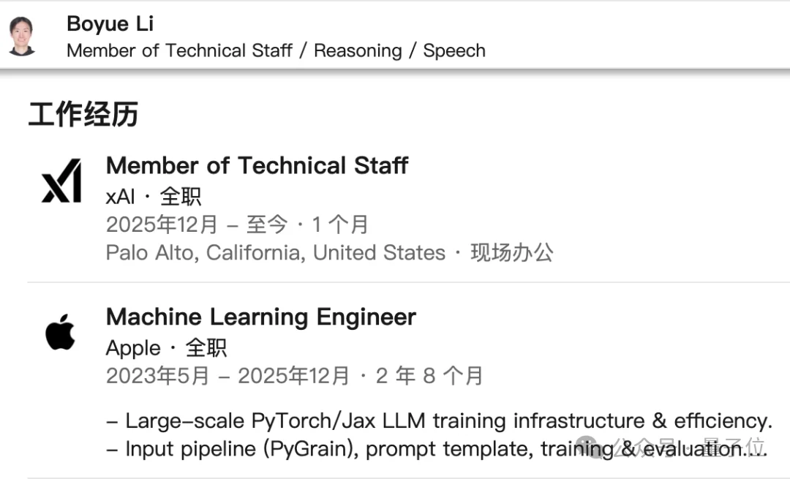Open the xAI Member of Technical Staff position title
This screenshot has width=790, height=479.
tap(257, 165)
